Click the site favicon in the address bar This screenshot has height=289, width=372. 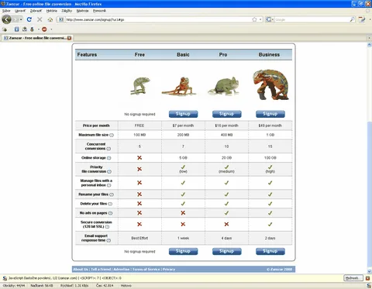click(61, 19)
